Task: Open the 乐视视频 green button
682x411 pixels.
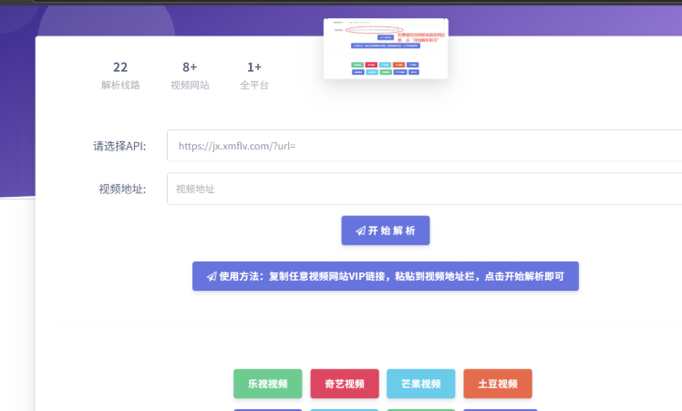Action: pos(267,384)
